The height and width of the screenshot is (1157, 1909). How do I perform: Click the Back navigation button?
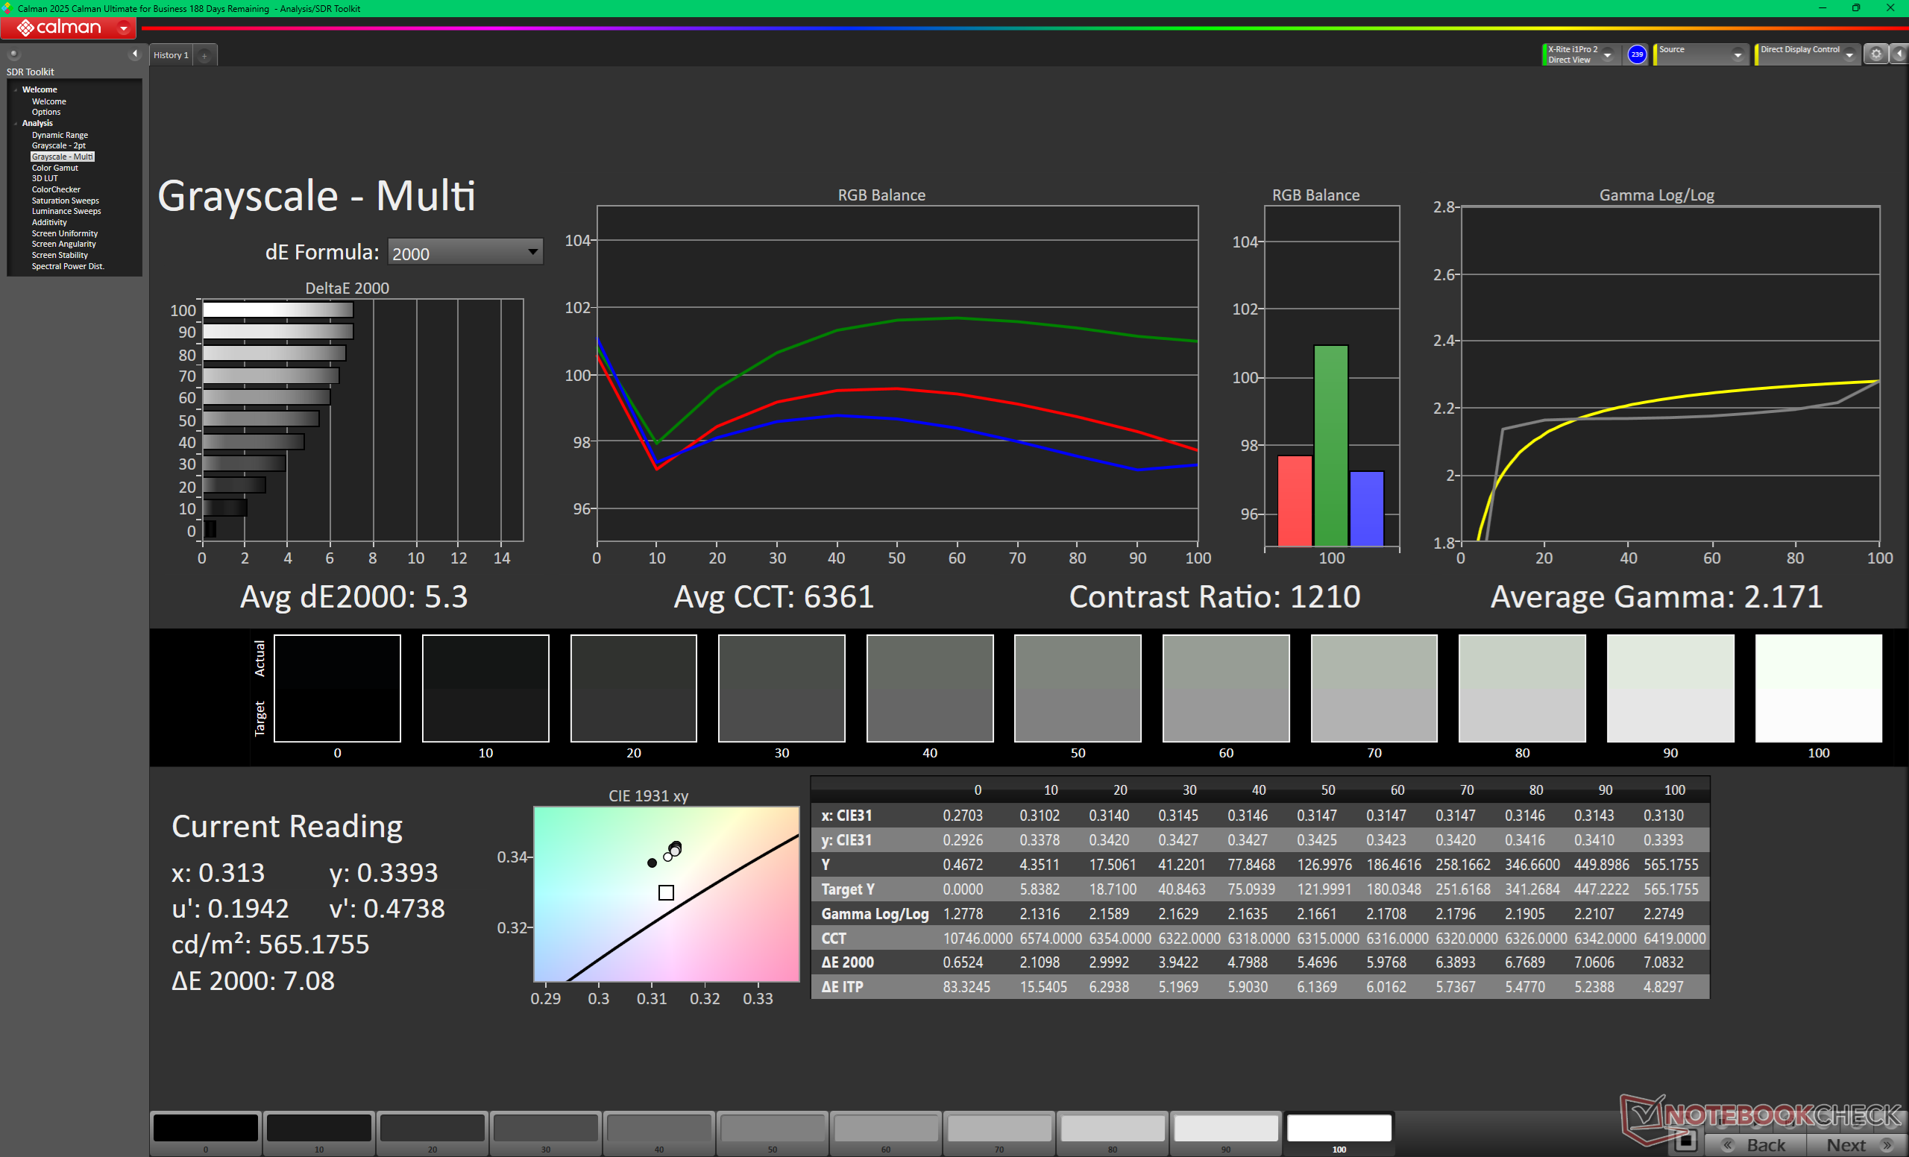point(1756,1144)
